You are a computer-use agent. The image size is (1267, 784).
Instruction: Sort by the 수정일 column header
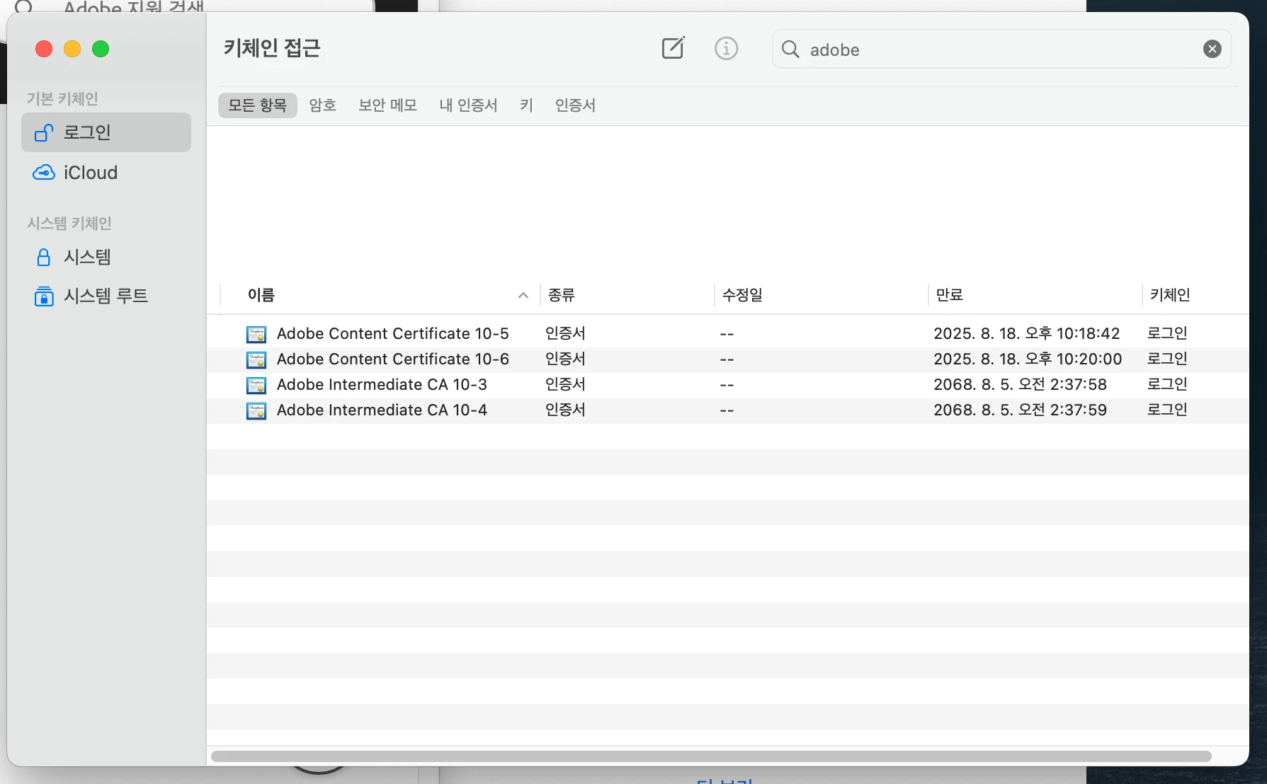pos(821,295)
